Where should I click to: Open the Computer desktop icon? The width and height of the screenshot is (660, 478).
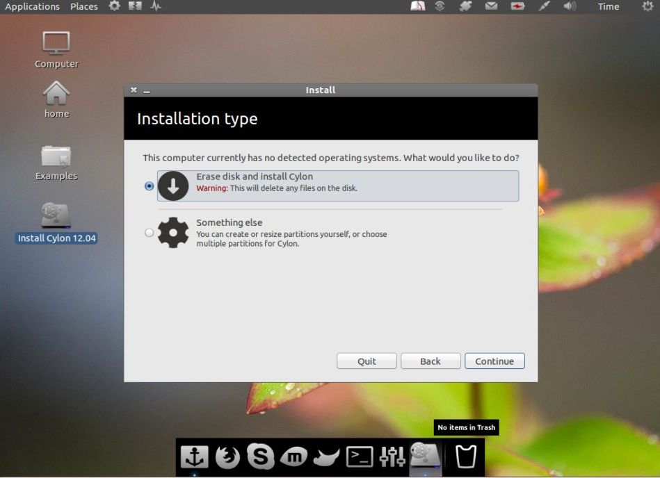click(x=56, y=49)
